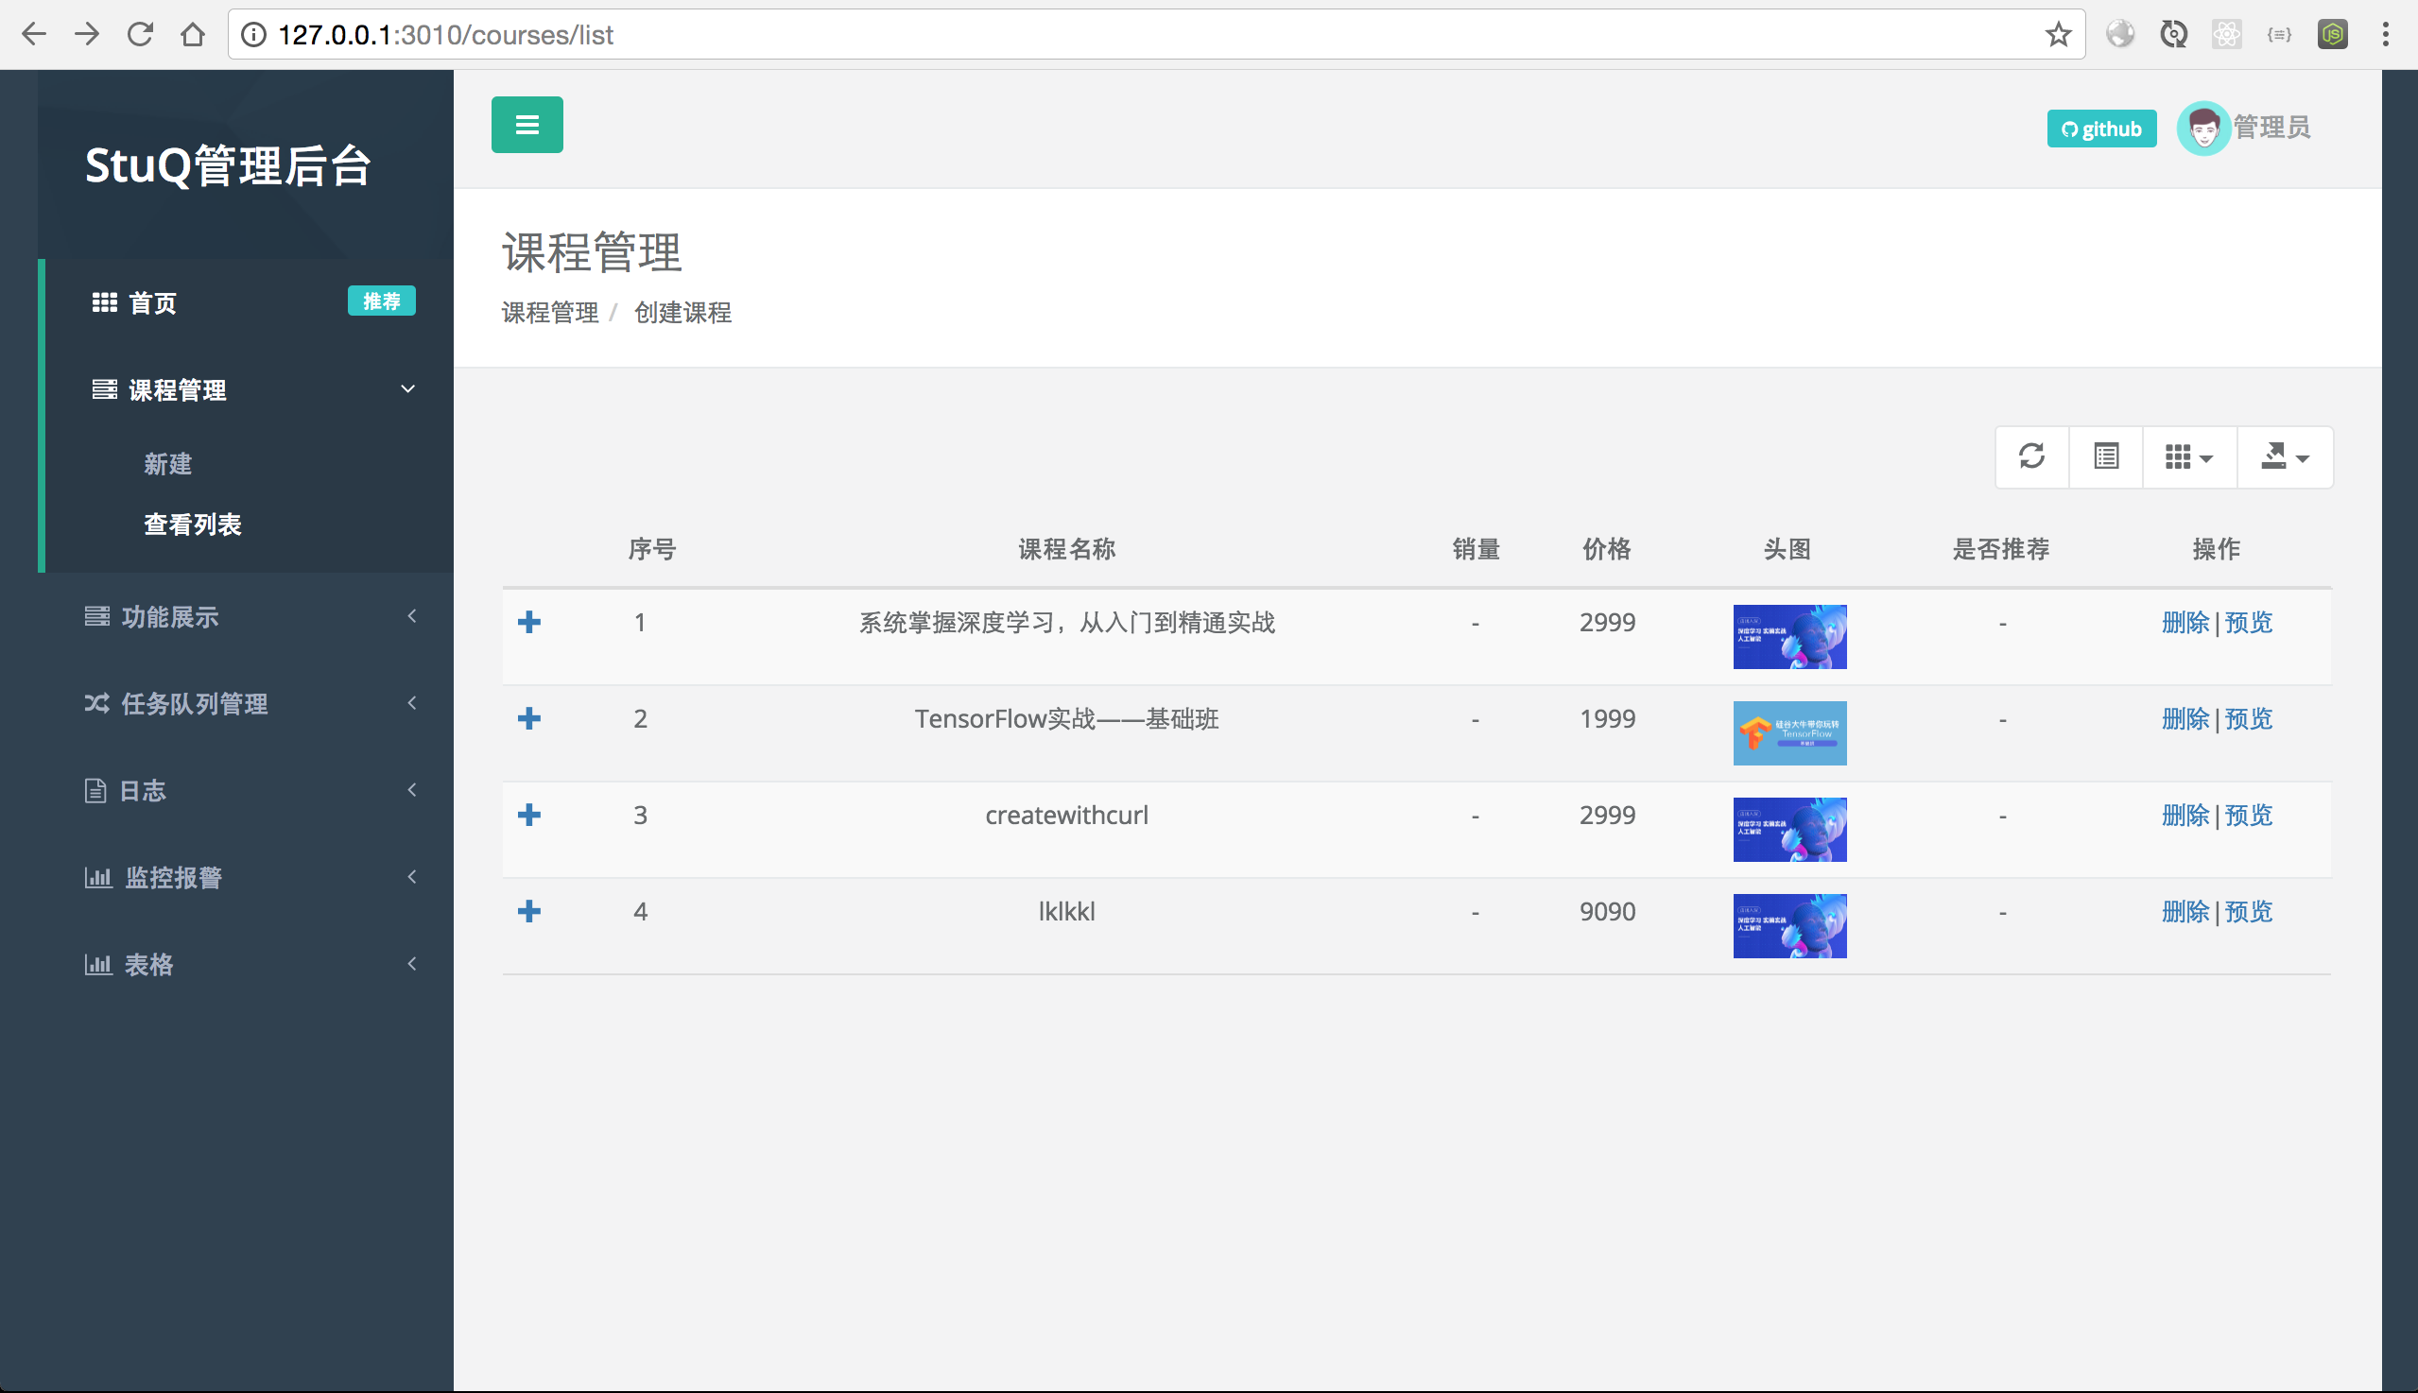Click 预览 link for lklkkl course
Screen dimensions: 2418x1393
(x=2248, y=912)
